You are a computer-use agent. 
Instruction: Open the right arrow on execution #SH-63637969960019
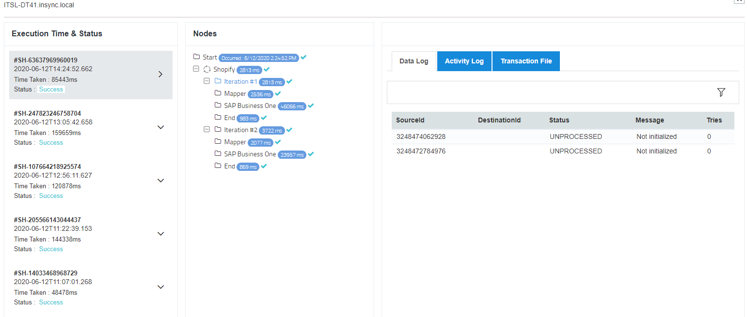click(x=160, y=74)
